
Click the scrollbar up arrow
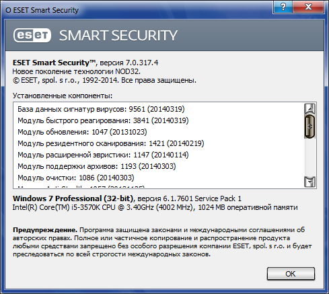310,109
